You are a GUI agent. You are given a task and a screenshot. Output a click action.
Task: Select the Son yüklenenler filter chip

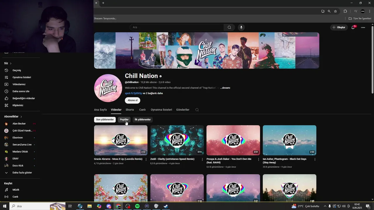(x=105, y=120)
